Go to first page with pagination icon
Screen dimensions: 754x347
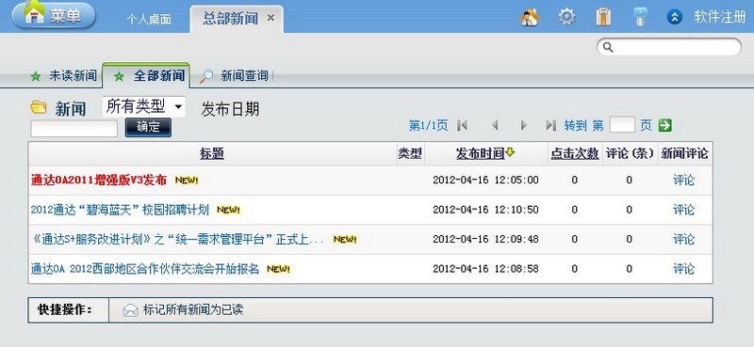click(462, 126)
